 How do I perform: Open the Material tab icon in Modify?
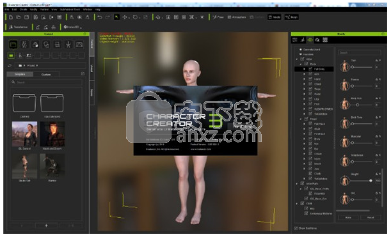click(x=317, y=40)
